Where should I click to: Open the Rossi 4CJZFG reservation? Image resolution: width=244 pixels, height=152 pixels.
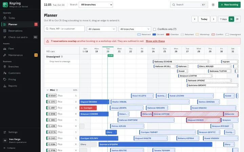point(142,96)
